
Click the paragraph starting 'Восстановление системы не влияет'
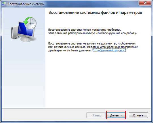tap(93, 47)
